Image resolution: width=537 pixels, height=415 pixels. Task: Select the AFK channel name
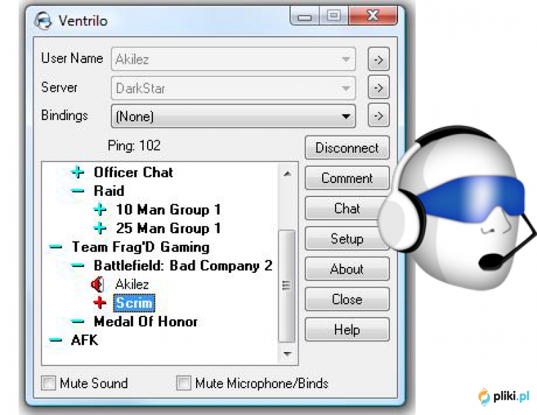click(85, 340)
